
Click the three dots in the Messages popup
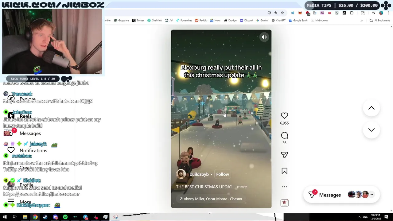371,194
